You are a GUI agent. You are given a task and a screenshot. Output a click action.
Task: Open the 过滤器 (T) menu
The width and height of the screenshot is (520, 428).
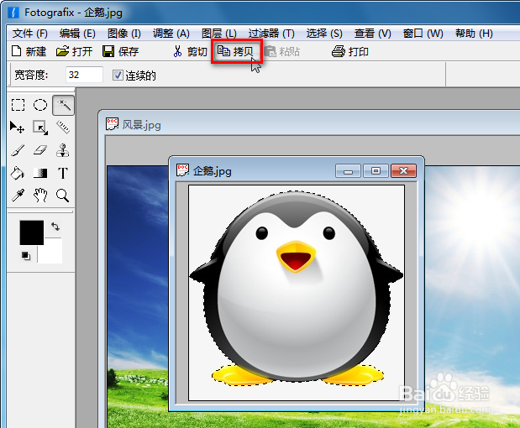tap(271, 34)
